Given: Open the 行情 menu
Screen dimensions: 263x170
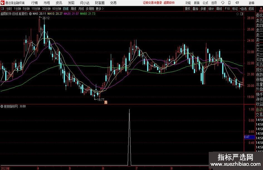Looking at the screenshot, I should click(x=35, y=3).
